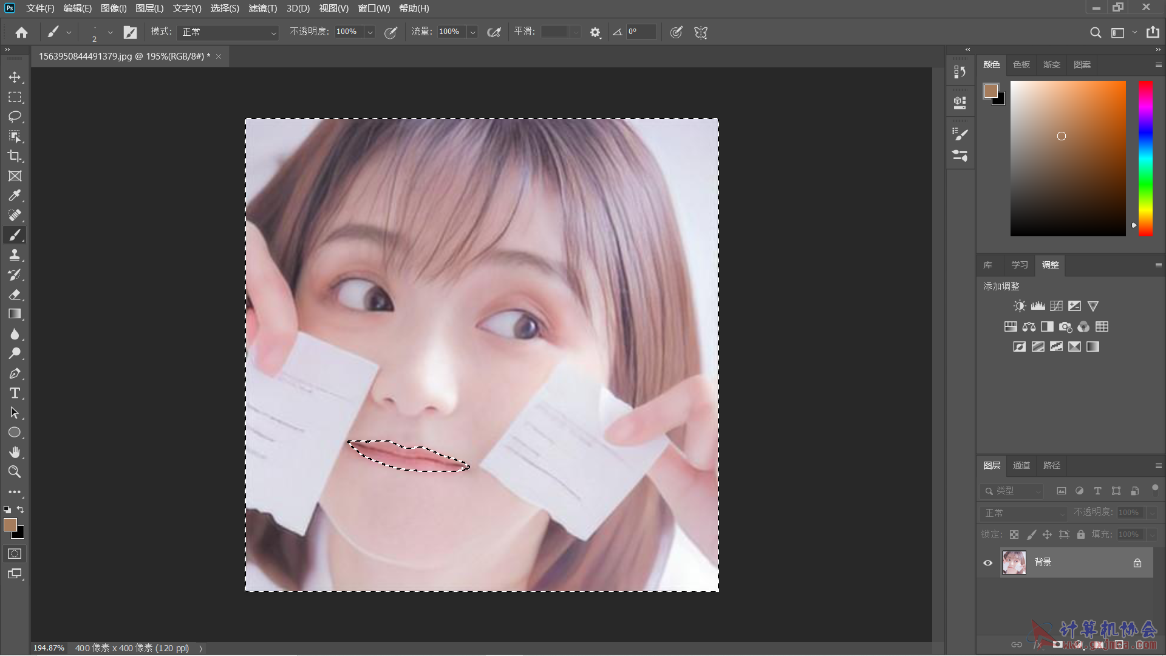
Task: Open the 色板 panel tab
Action: pos(1021,64)
